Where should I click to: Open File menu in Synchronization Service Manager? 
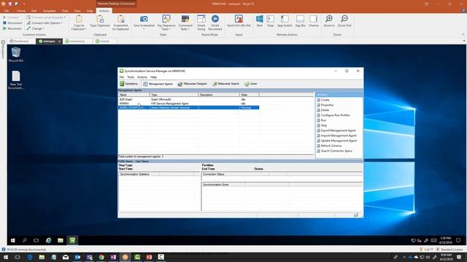122,77
